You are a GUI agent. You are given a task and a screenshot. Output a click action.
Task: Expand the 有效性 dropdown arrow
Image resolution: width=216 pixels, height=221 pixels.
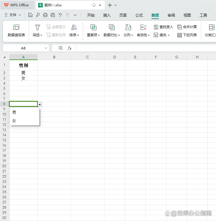[149, 35]
